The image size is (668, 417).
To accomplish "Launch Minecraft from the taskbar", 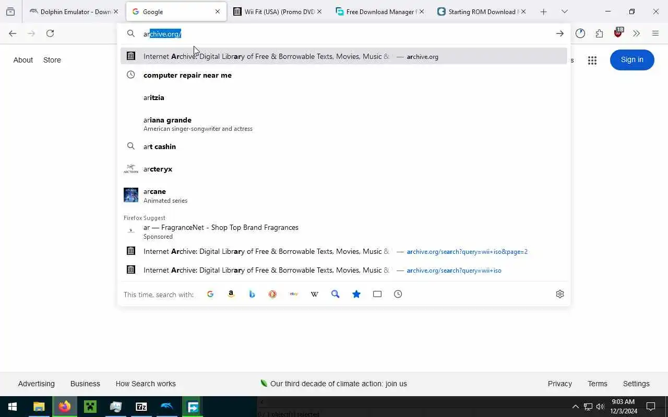I will (x=90, y=407).
